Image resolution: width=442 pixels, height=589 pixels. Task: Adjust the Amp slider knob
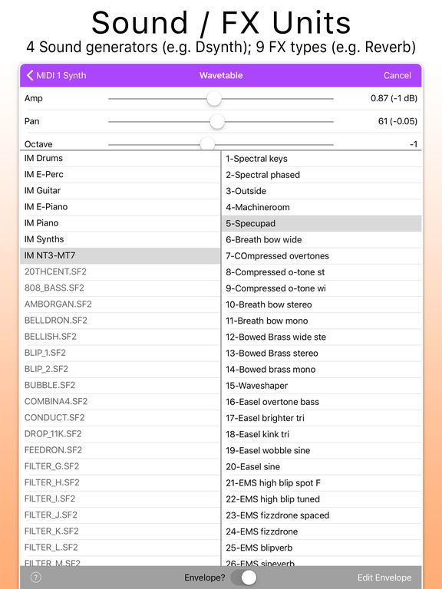[x=214, y=99]
